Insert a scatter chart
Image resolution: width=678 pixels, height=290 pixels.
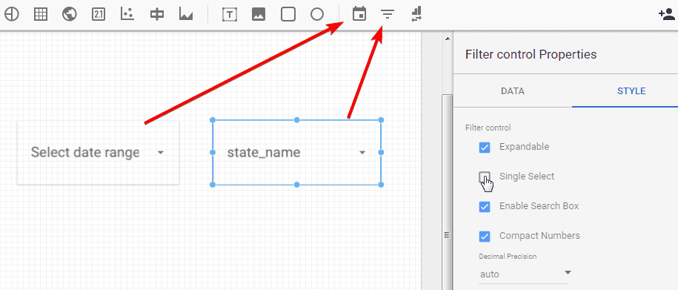(x=127, y=14)
